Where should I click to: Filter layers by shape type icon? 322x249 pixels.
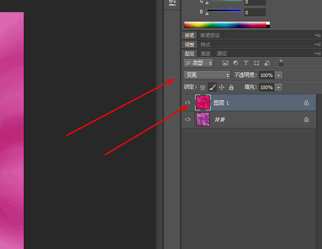[256, 63]
